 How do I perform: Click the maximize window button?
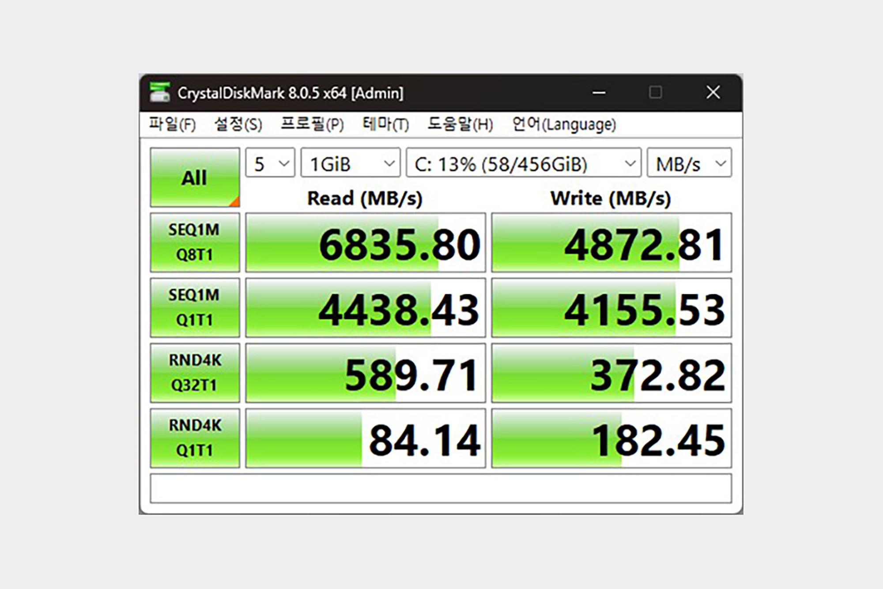pyautogui.click(x=655, y=93)
